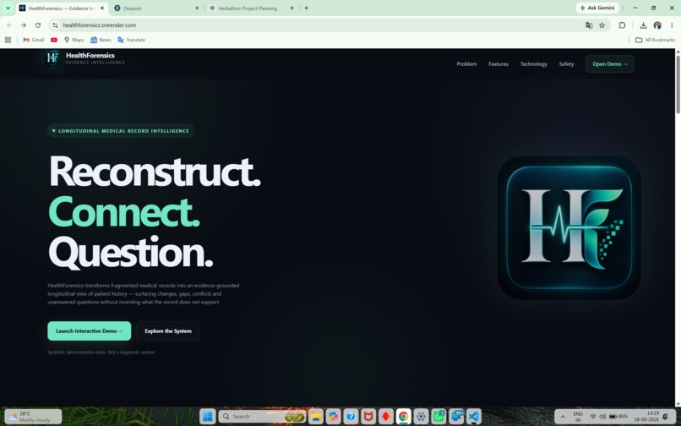Show hidden system tray icons chevron
Screen dimensions: 681x426
563,417
